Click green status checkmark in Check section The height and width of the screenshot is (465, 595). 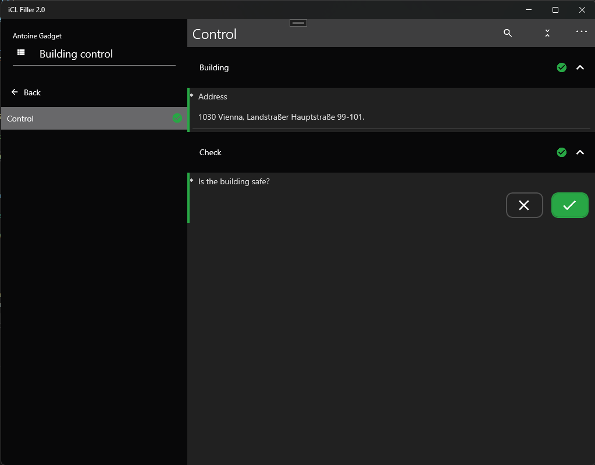(x=562, y=152)
